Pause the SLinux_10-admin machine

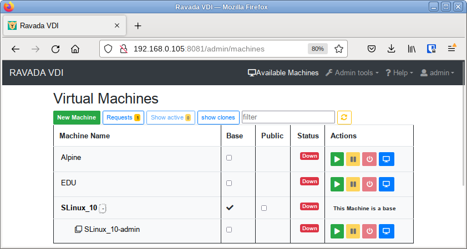353,231
